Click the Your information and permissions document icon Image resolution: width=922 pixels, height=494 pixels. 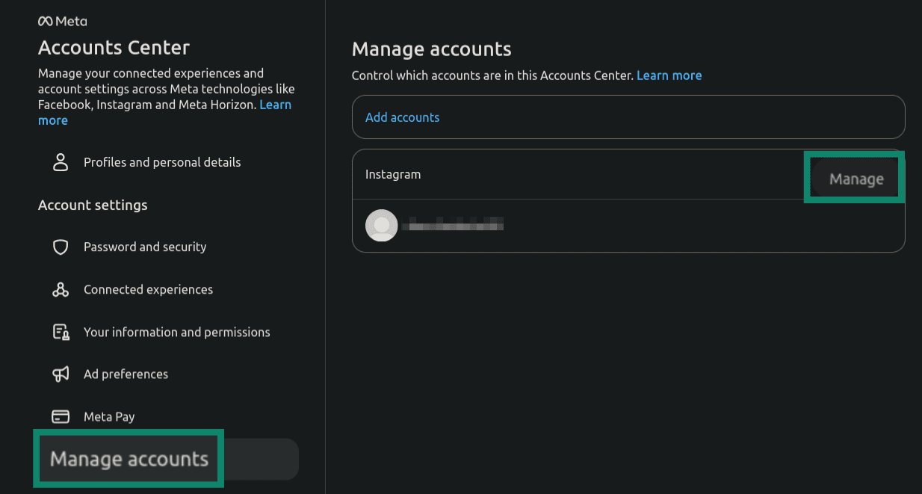[x=61, y=332]
